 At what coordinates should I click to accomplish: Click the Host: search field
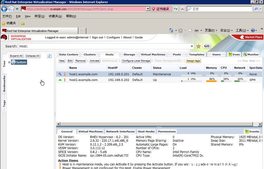tap(105, 46)
